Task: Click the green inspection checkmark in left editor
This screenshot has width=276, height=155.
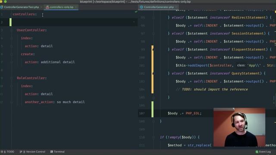Action: [x=136, y=12]
